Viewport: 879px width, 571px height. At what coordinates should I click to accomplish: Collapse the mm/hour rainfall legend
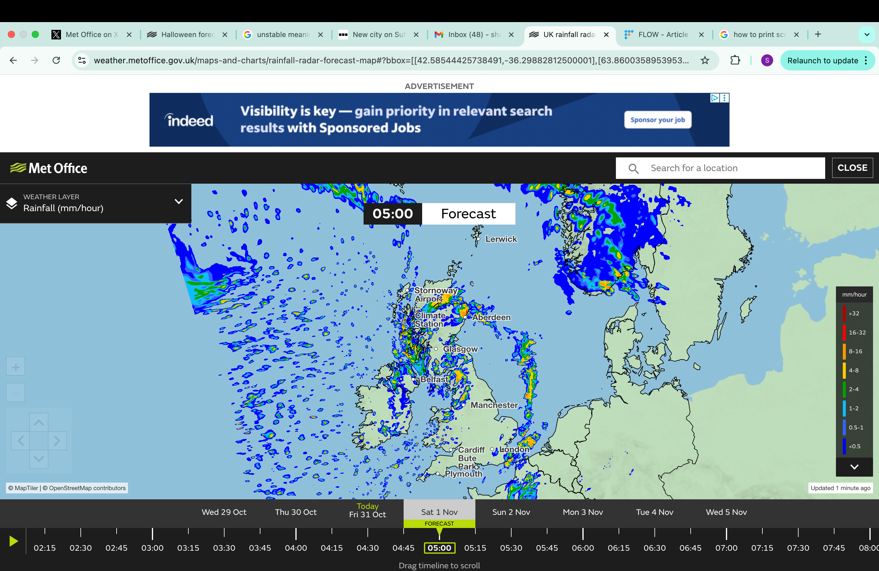[854, 467]
